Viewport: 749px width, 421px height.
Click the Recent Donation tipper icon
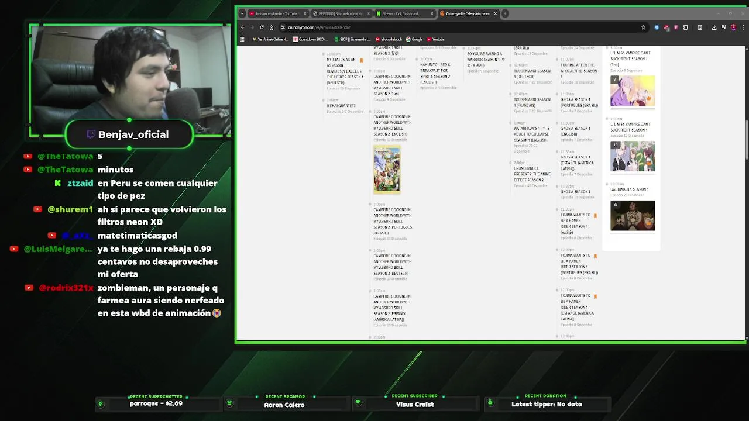tap(490, 402)
